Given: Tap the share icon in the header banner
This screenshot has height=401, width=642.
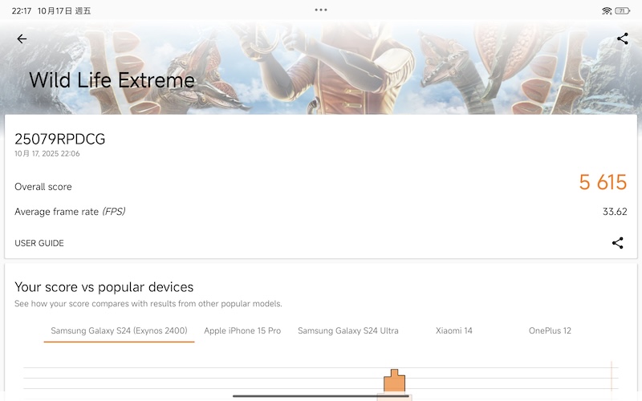Looking at the screenshot, I should coord(622,38).
